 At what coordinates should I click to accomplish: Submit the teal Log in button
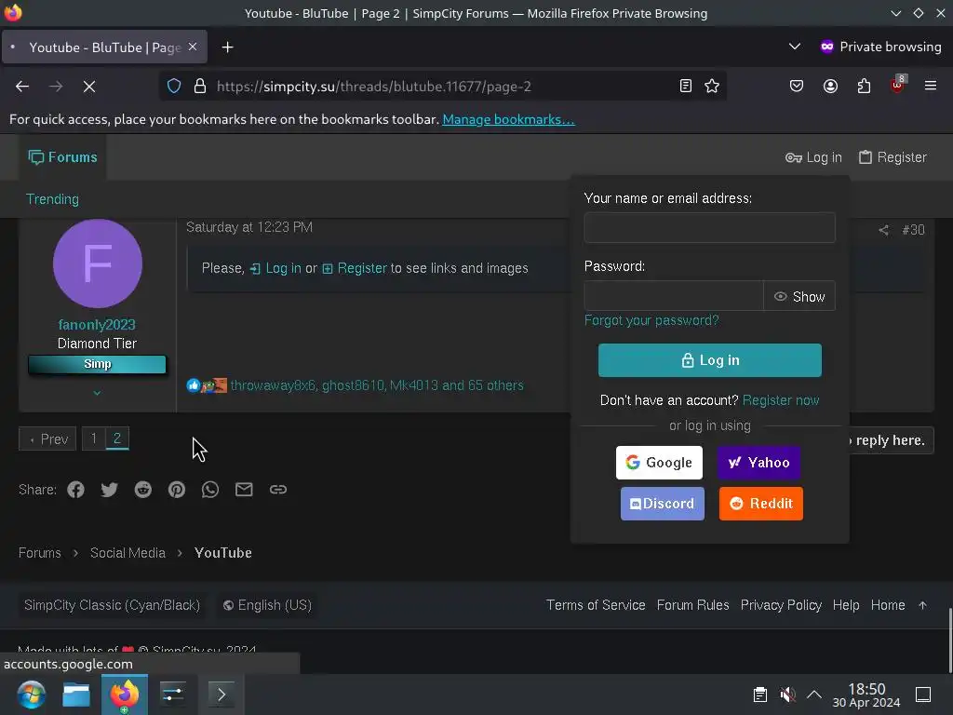click(x=710, y=360)
